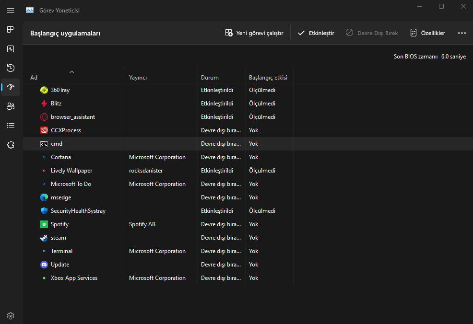Click CCXProcess's Yok impact cell
The width and height of the screenshot is (473, 324).
[253, 130]
